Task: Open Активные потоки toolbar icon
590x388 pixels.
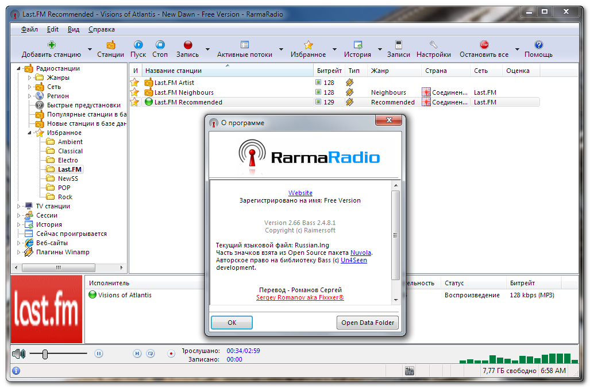Action: pos(245,45)
